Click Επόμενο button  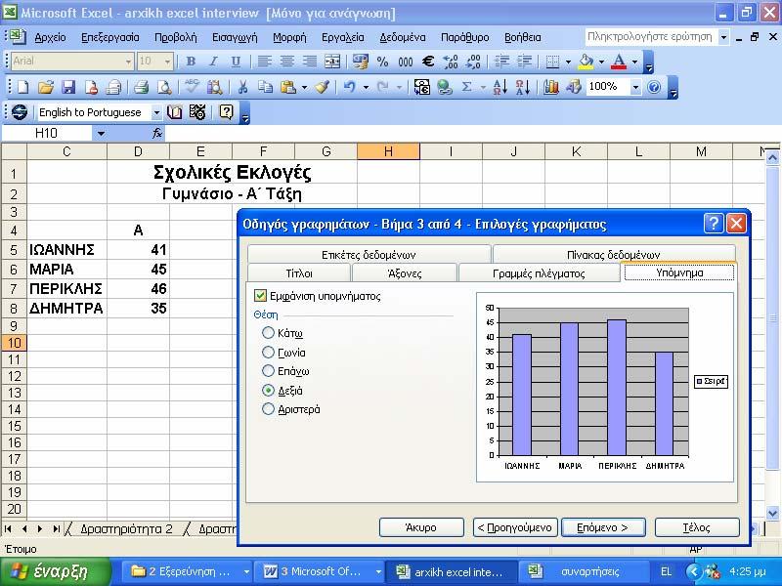603,527
